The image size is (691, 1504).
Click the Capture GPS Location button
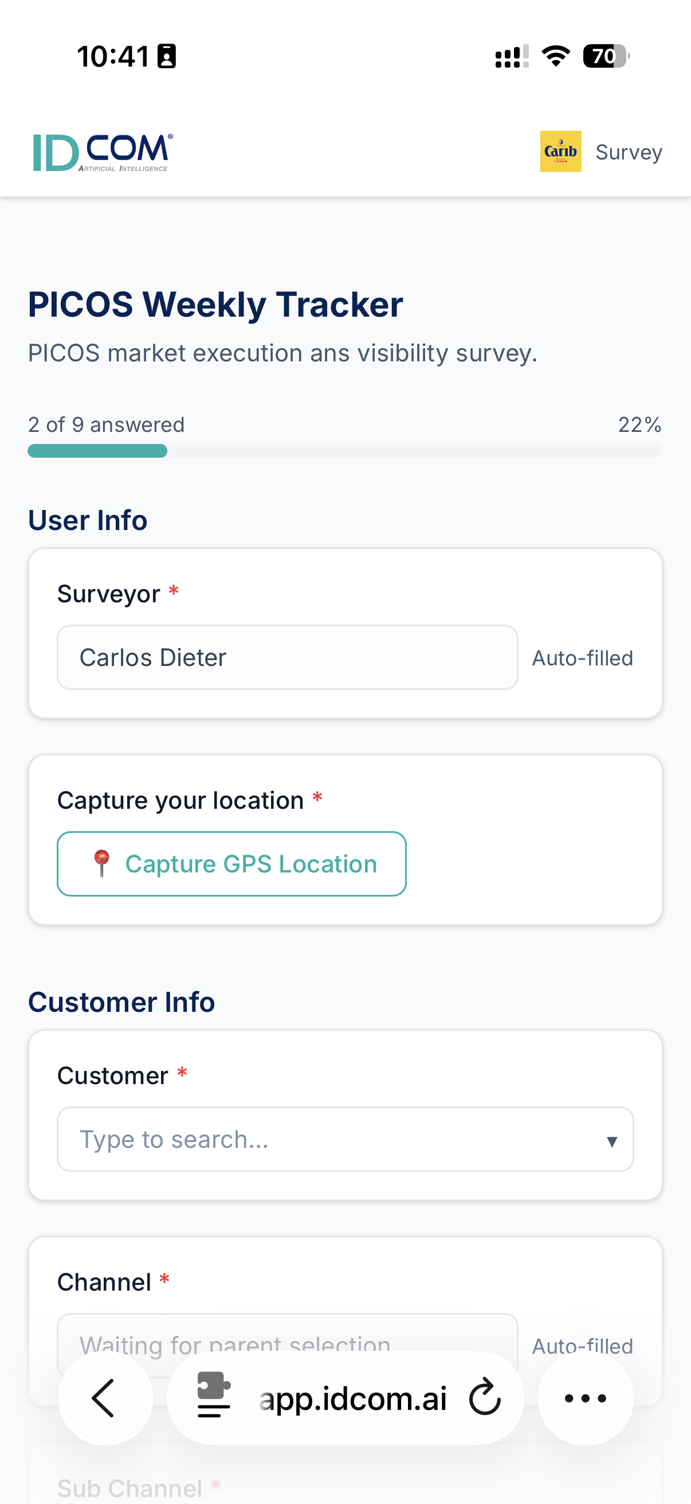231,863
